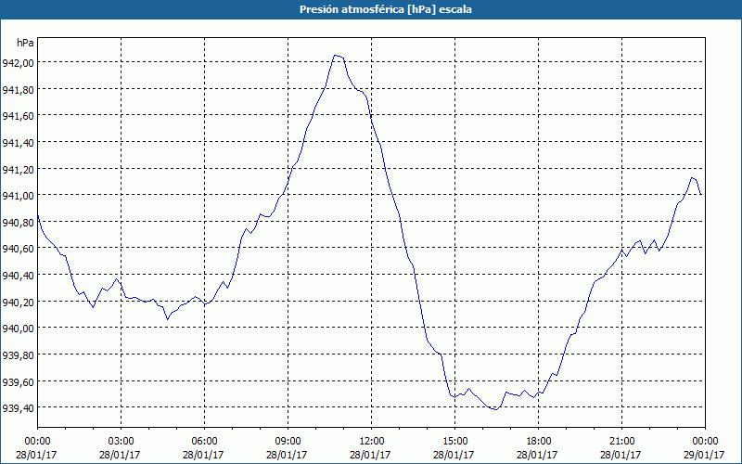The image size is (742, 464).
Task: Click the 940,20 y-axis label
Action: coord(18,302)
